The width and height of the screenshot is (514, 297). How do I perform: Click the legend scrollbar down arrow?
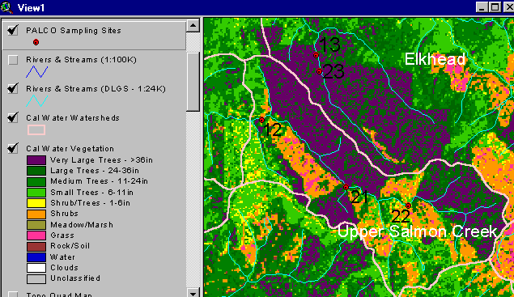click(193, 292)
